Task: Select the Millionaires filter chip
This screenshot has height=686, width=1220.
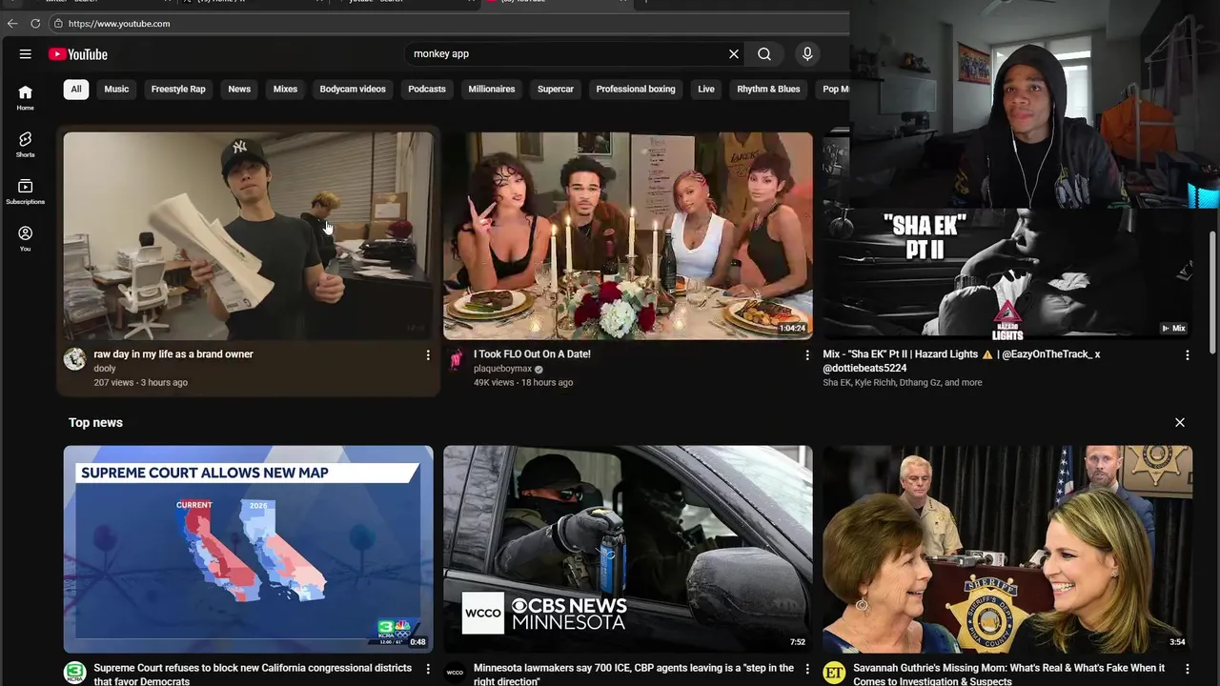Action: click(492, 89)
